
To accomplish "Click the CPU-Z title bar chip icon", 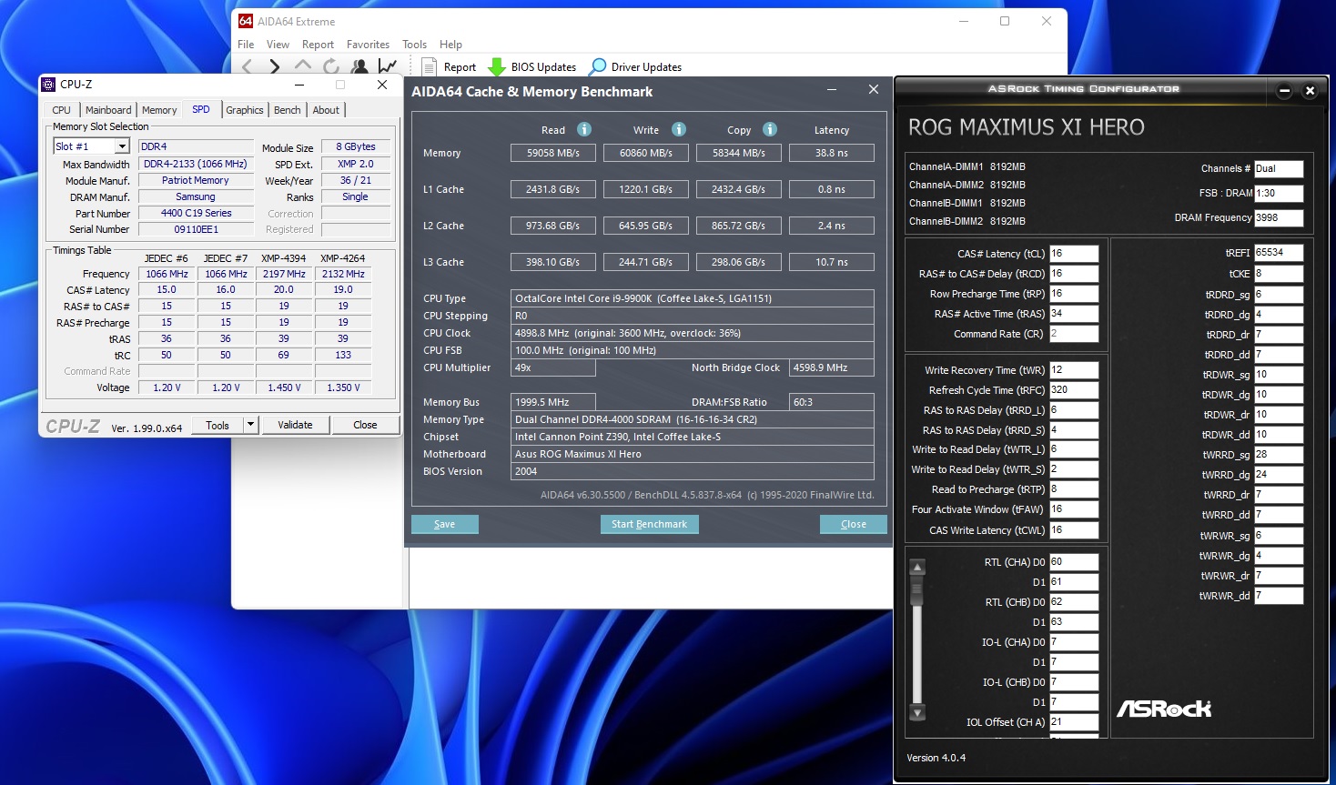I will tap(49, 85).
